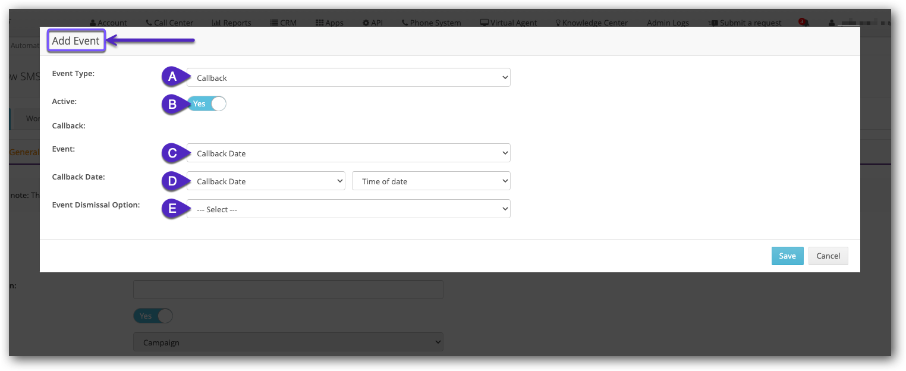The width and height of the screenshot is (906, 371).
Task: Click the empty text input on background page
Action: (x=288, y=290)
